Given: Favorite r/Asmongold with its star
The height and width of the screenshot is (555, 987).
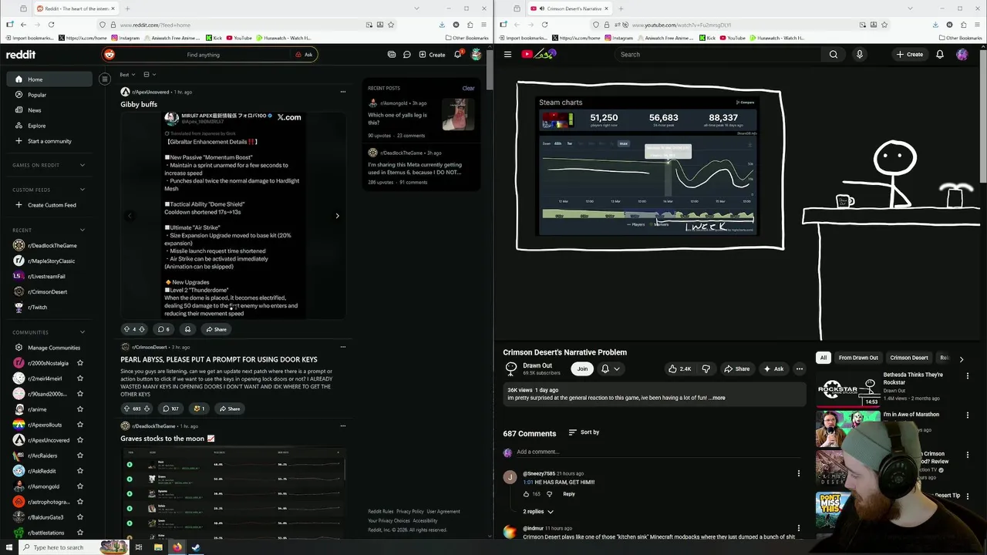Looking at the screenshot, I should click(x=80, y=486).
